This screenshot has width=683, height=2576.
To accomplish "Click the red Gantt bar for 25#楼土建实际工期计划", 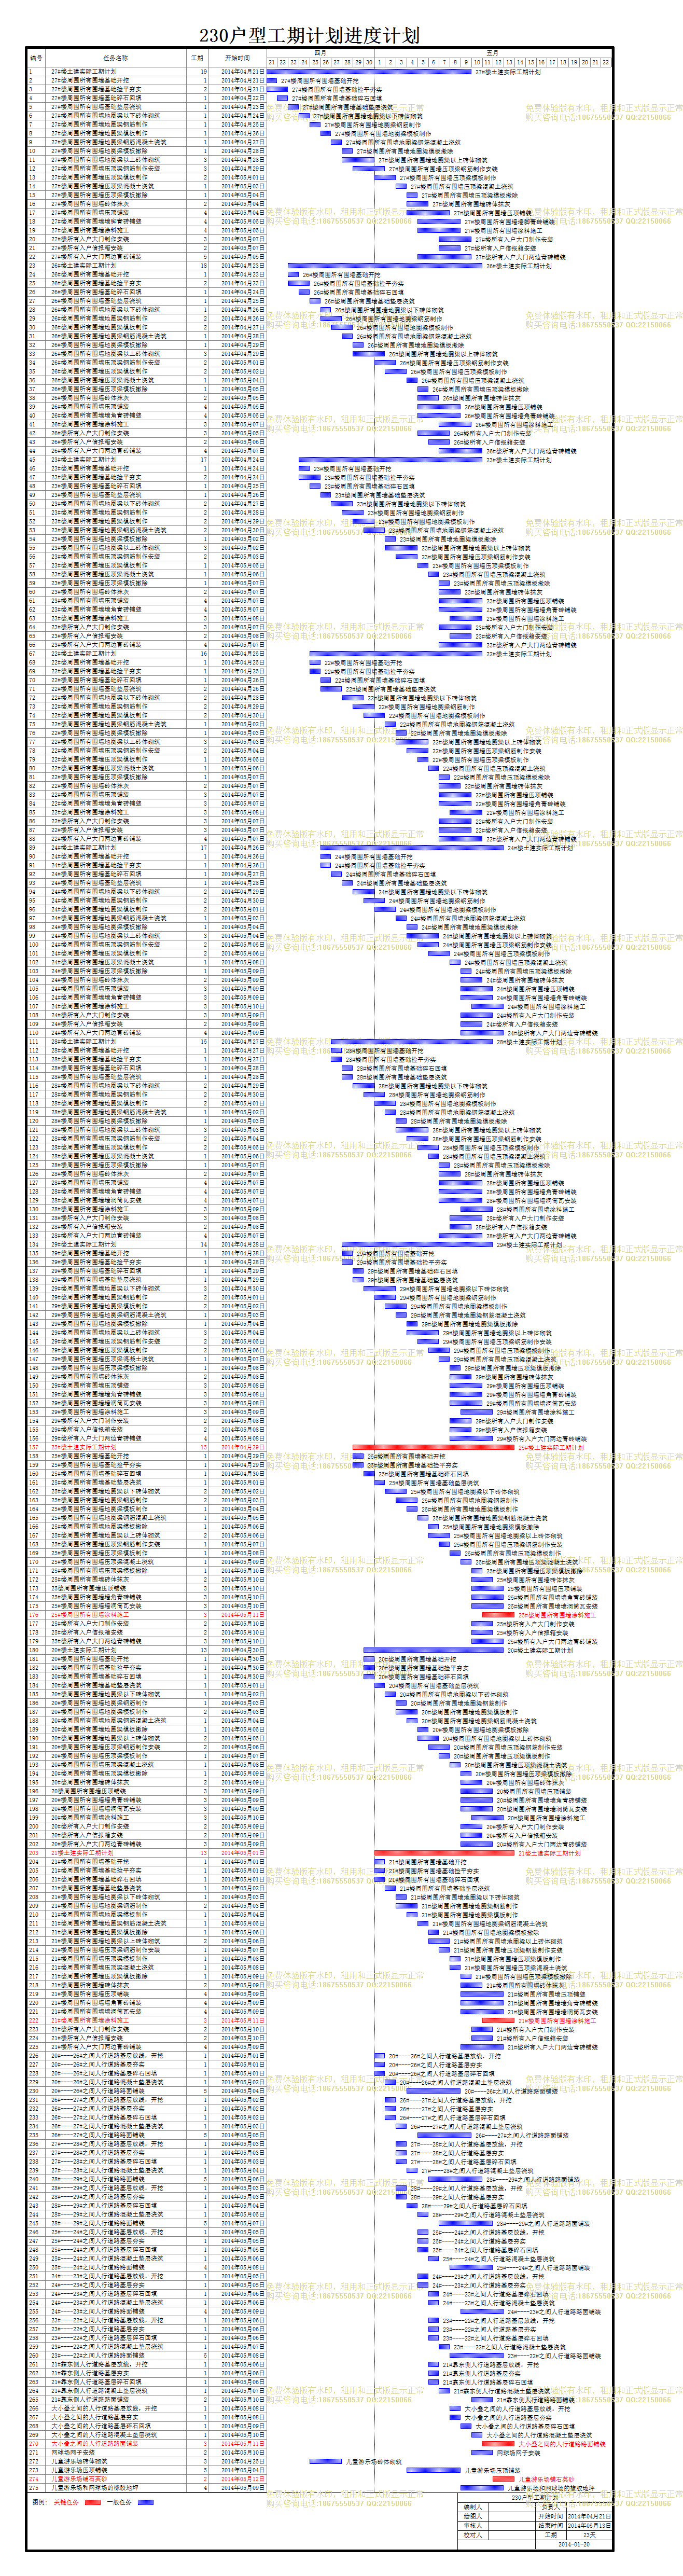I will tap(433, 1447).
